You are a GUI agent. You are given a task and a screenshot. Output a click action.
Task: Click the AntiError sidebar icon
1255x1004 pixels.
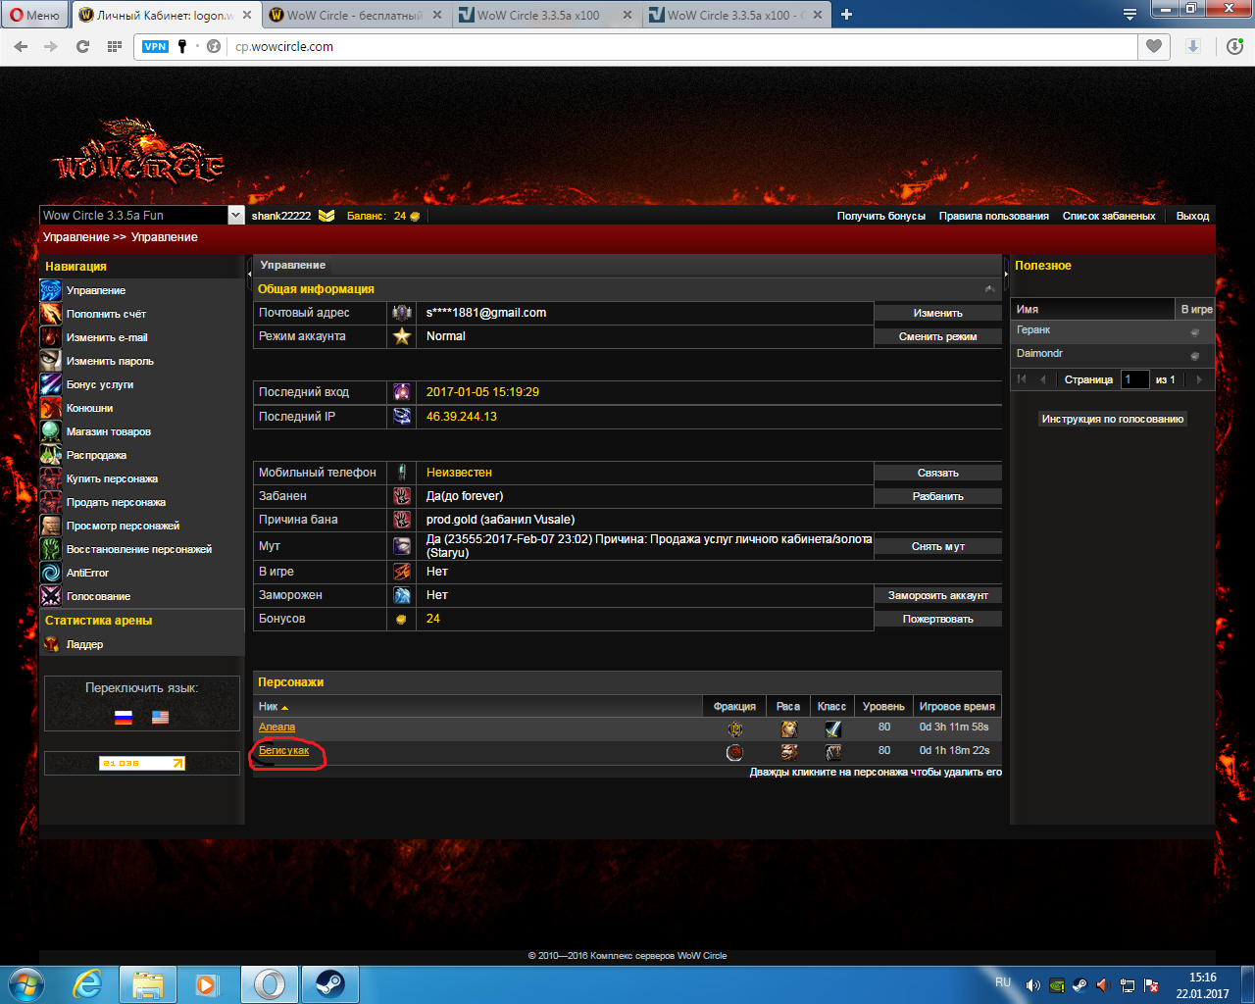tap(51, 573)
